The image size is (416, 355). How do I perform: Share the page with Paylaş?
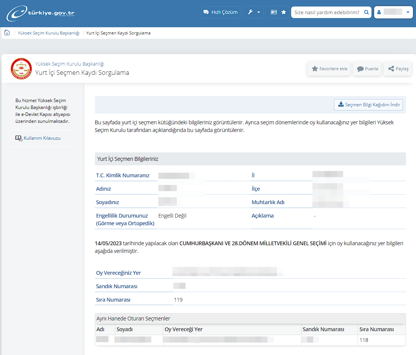[398, 69]
